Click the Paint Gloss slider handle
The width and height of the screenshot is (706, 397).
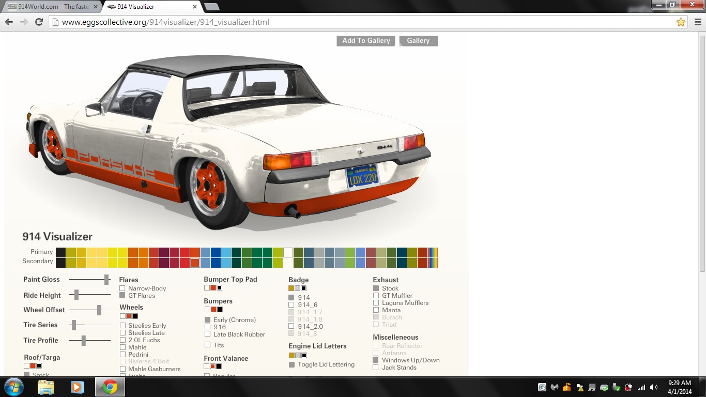coord(106,280)
